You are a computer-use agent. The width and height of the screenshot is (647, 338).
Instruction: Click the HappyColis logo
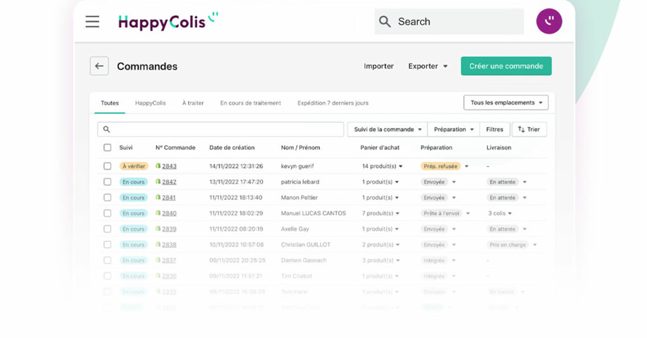[x=168, y=22]
